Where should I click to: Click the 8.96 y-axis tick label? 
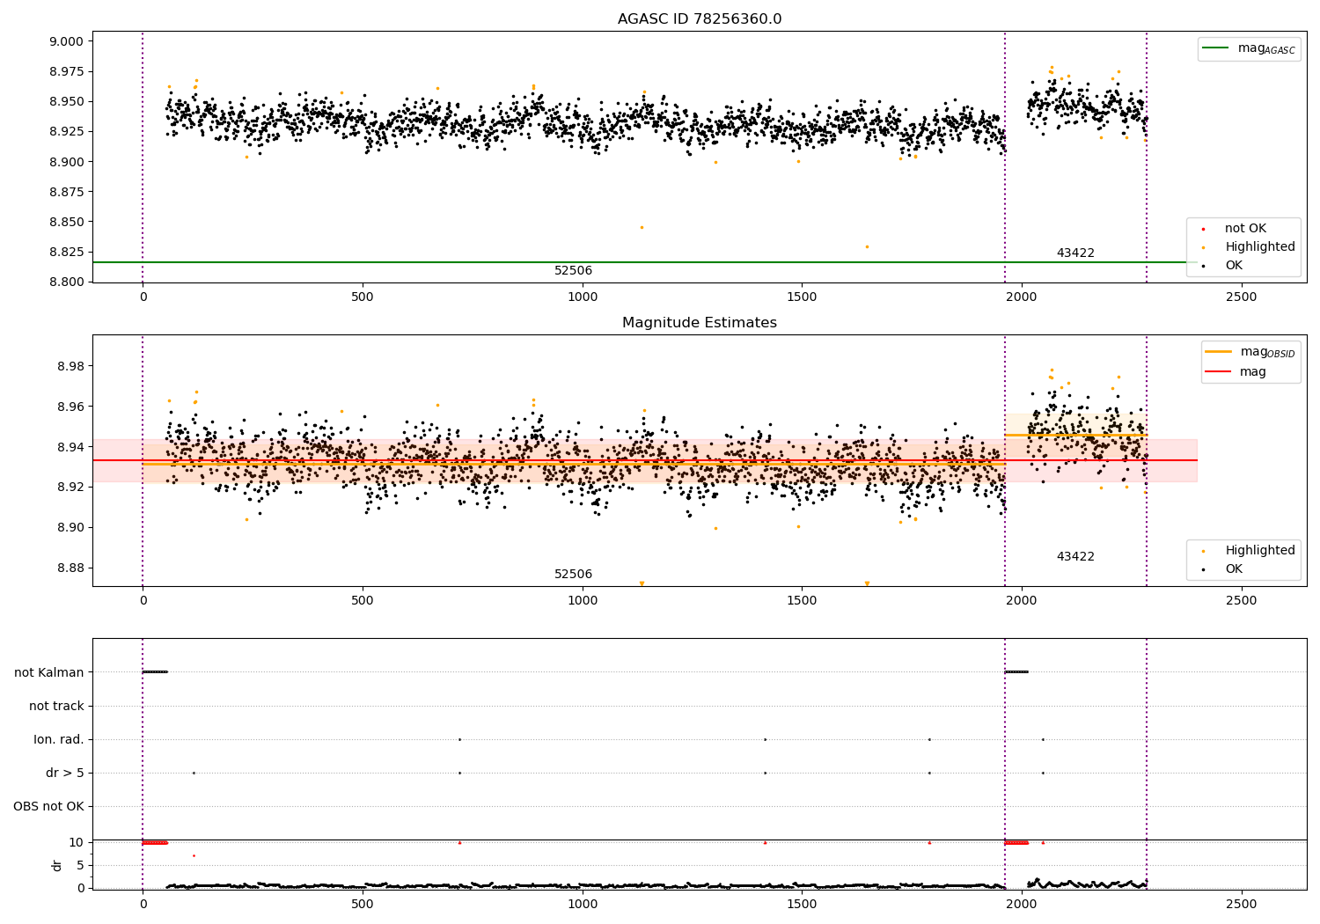click(x=70, y=407)
